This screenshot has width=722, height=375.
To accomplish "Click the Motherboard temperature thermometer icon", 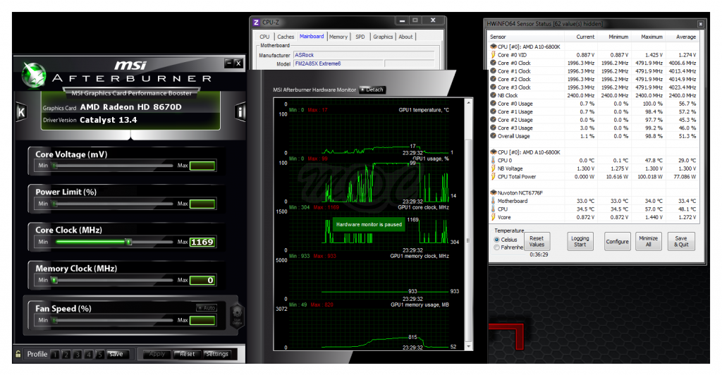I will 493,201.
